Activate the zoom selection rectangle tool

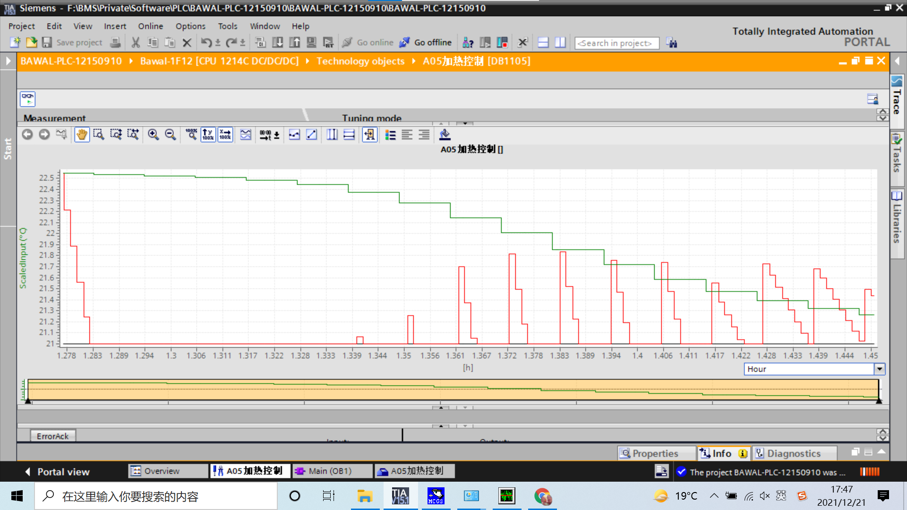(99, 135)
